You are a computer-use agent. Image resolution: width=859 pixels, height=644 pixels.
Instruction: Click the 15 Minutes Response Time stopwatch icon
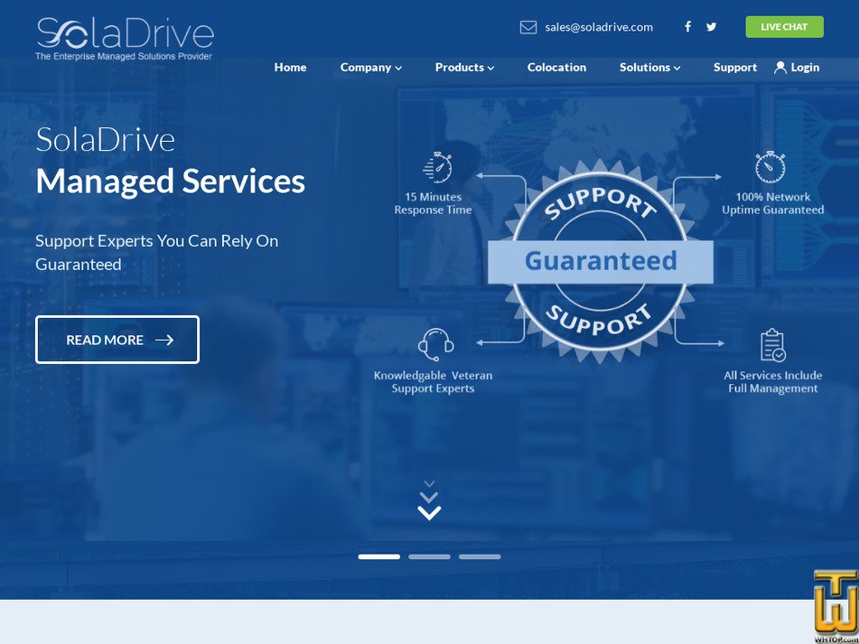[438, 168]
